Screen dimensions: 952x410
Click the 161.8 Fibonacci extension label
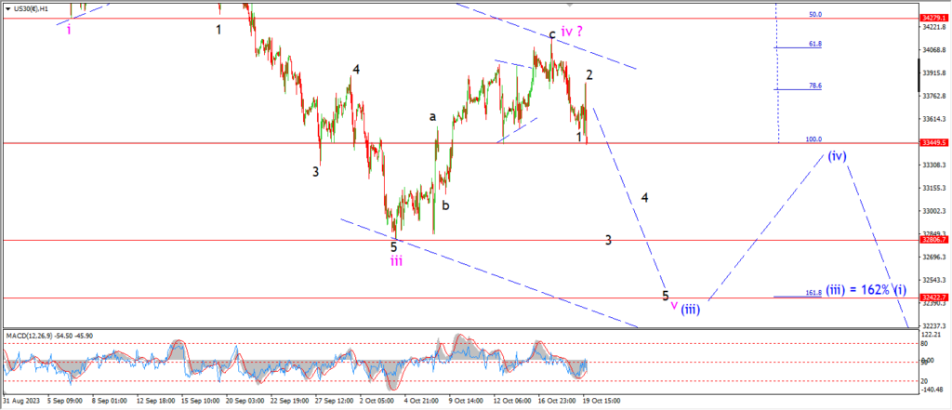tap(811, 293)
